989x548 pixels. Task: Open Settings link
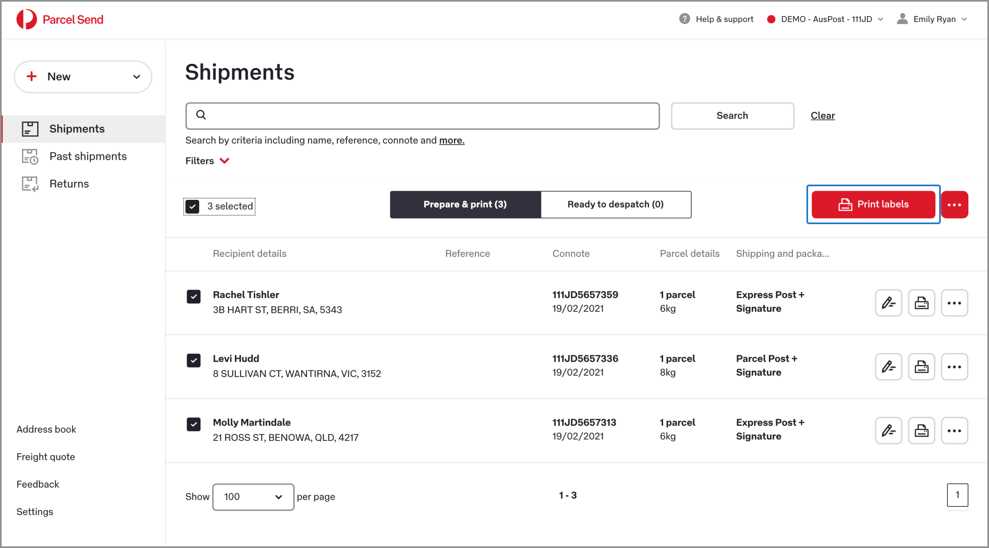35,512
